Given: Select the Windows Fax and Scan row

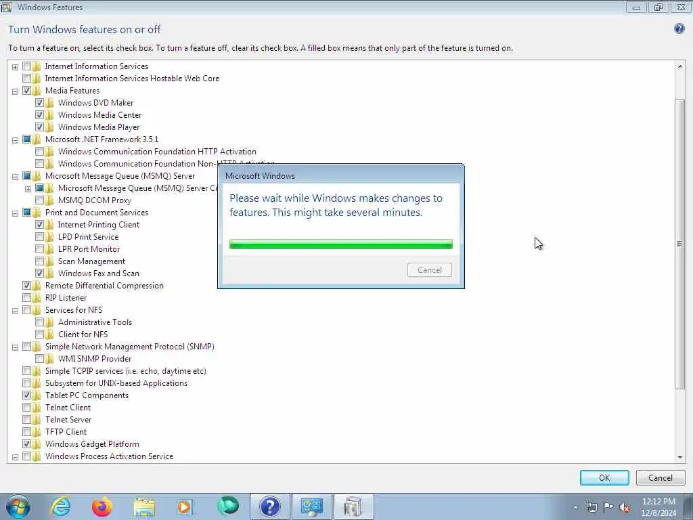Looking at the screenshot, I should pyautogui.click(x=99, y=274).
